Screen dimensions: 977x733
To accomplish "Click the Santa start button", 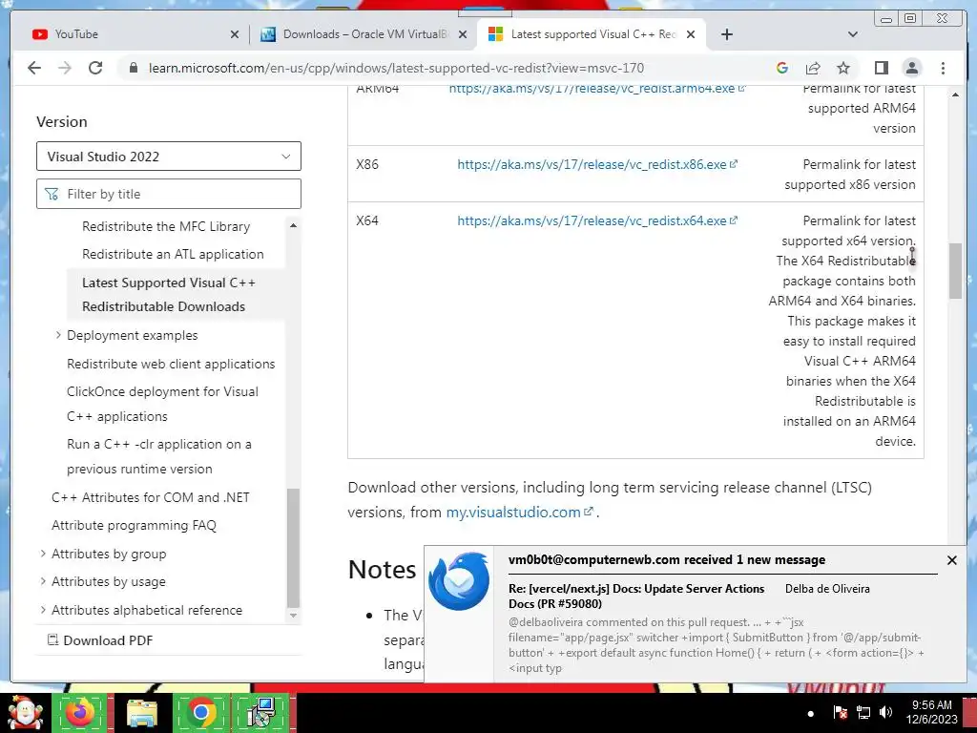I will pyautogui.click(x=25, y=712).
